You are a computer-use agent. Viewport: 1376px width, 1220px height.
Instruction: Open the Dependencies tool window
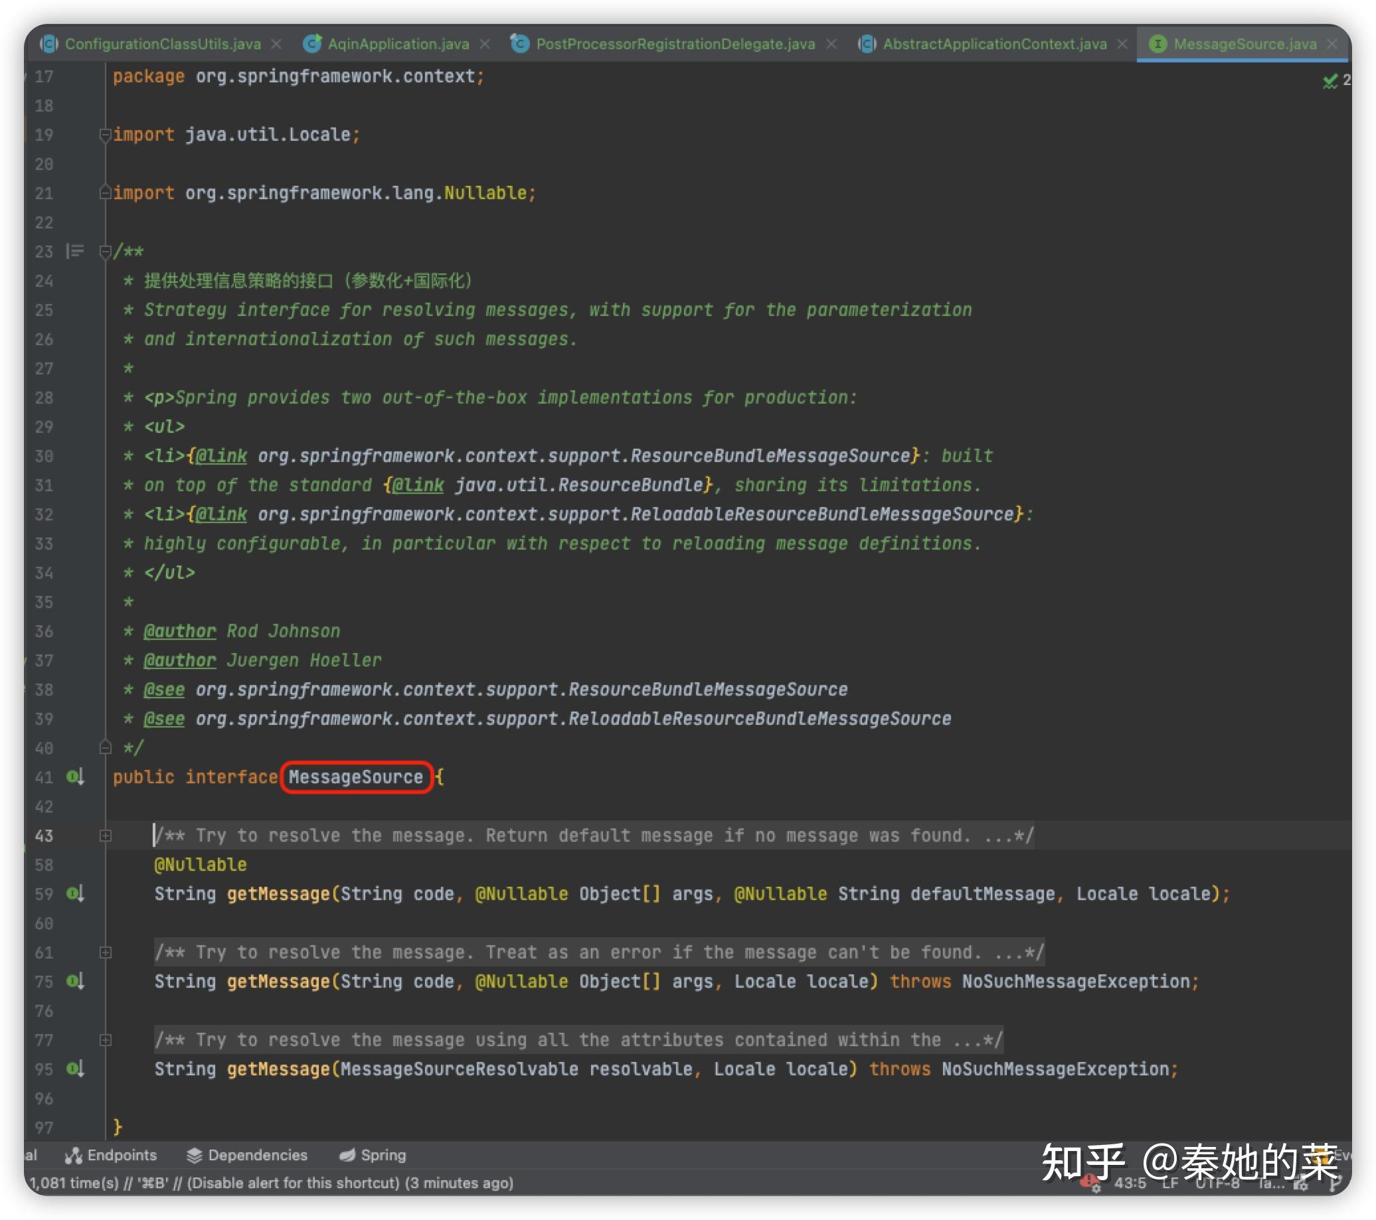click(x=247, y=1156)
